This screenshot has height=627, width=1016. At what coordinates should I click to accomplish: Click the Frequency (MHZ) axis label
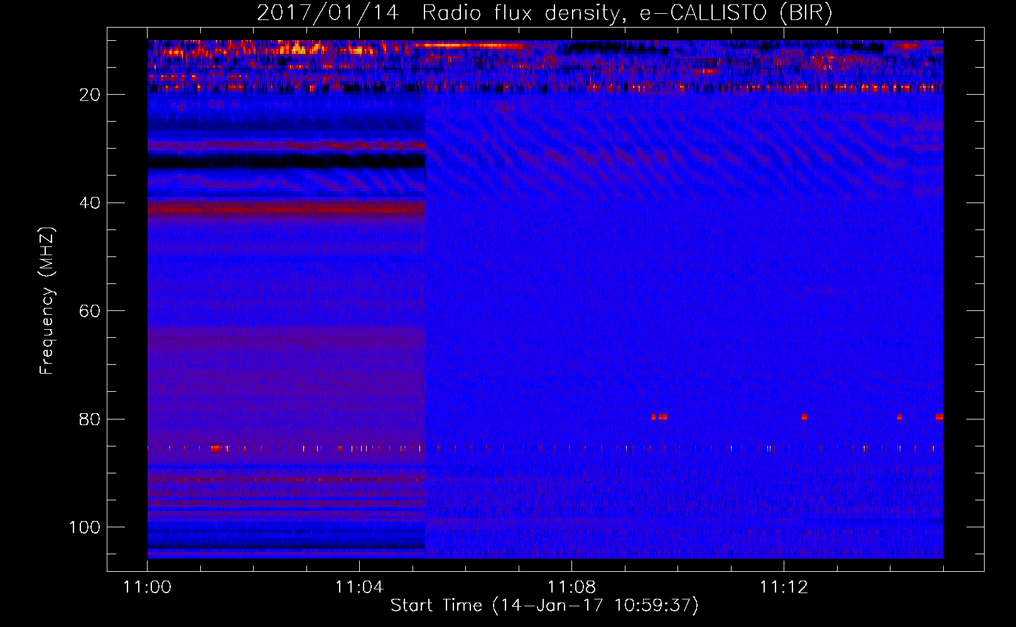[47, 301]
